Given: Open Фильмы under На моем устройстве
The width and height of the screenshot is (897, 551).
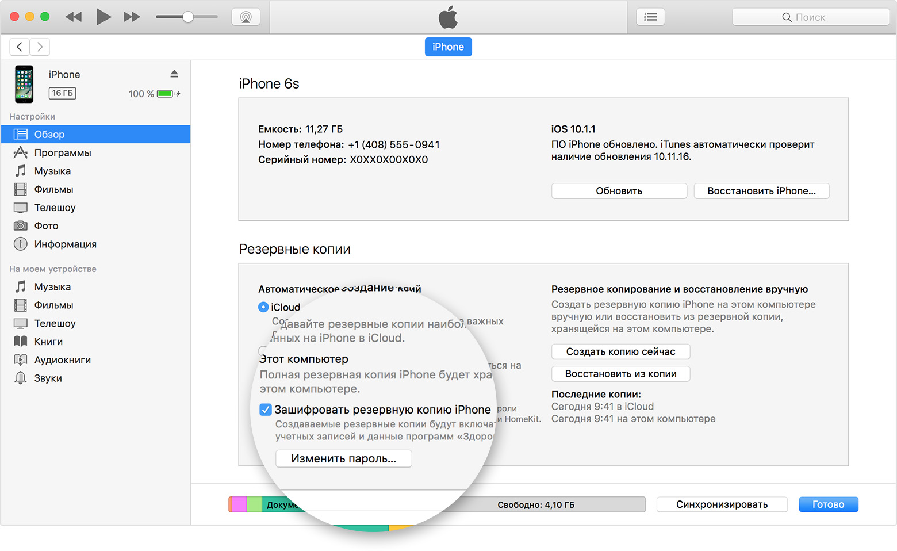Looking at the screenshot, I should coord(95,305).
